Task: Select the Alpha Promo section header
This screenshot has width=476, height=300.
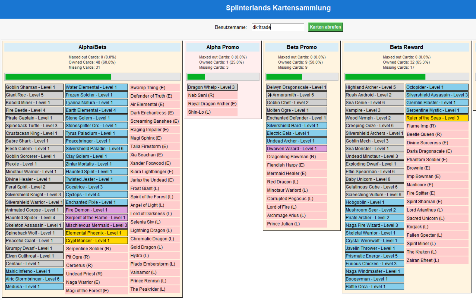Action: [223, 47]
